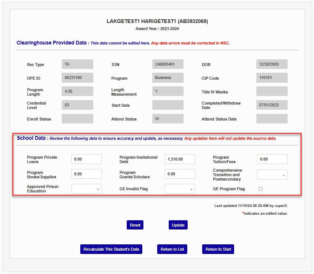The image size is (314, 274).
Task: Click the GE Program Flag label
Action: [229, 189]
